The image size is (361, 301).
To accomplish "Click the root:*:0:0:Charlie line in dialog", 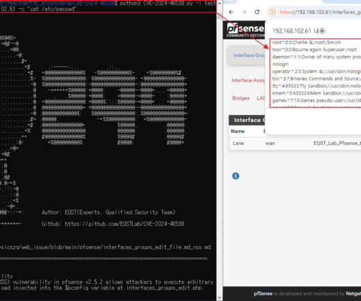I will (x=307, y=42).
